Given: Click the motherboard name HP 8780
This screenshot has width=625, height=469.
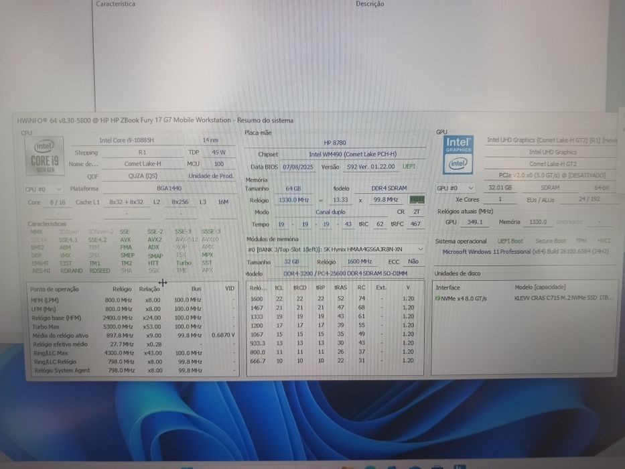Looking at the screenshot, I should (335, 142).
